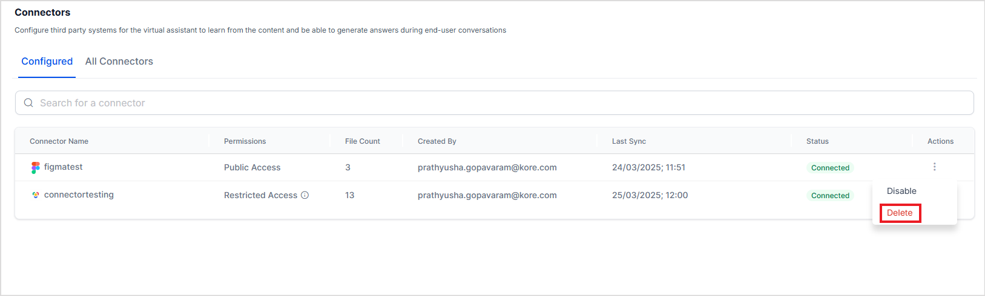
Task: Open the three-dot actions menu for figmatest
Action: [x=934, y=167]
